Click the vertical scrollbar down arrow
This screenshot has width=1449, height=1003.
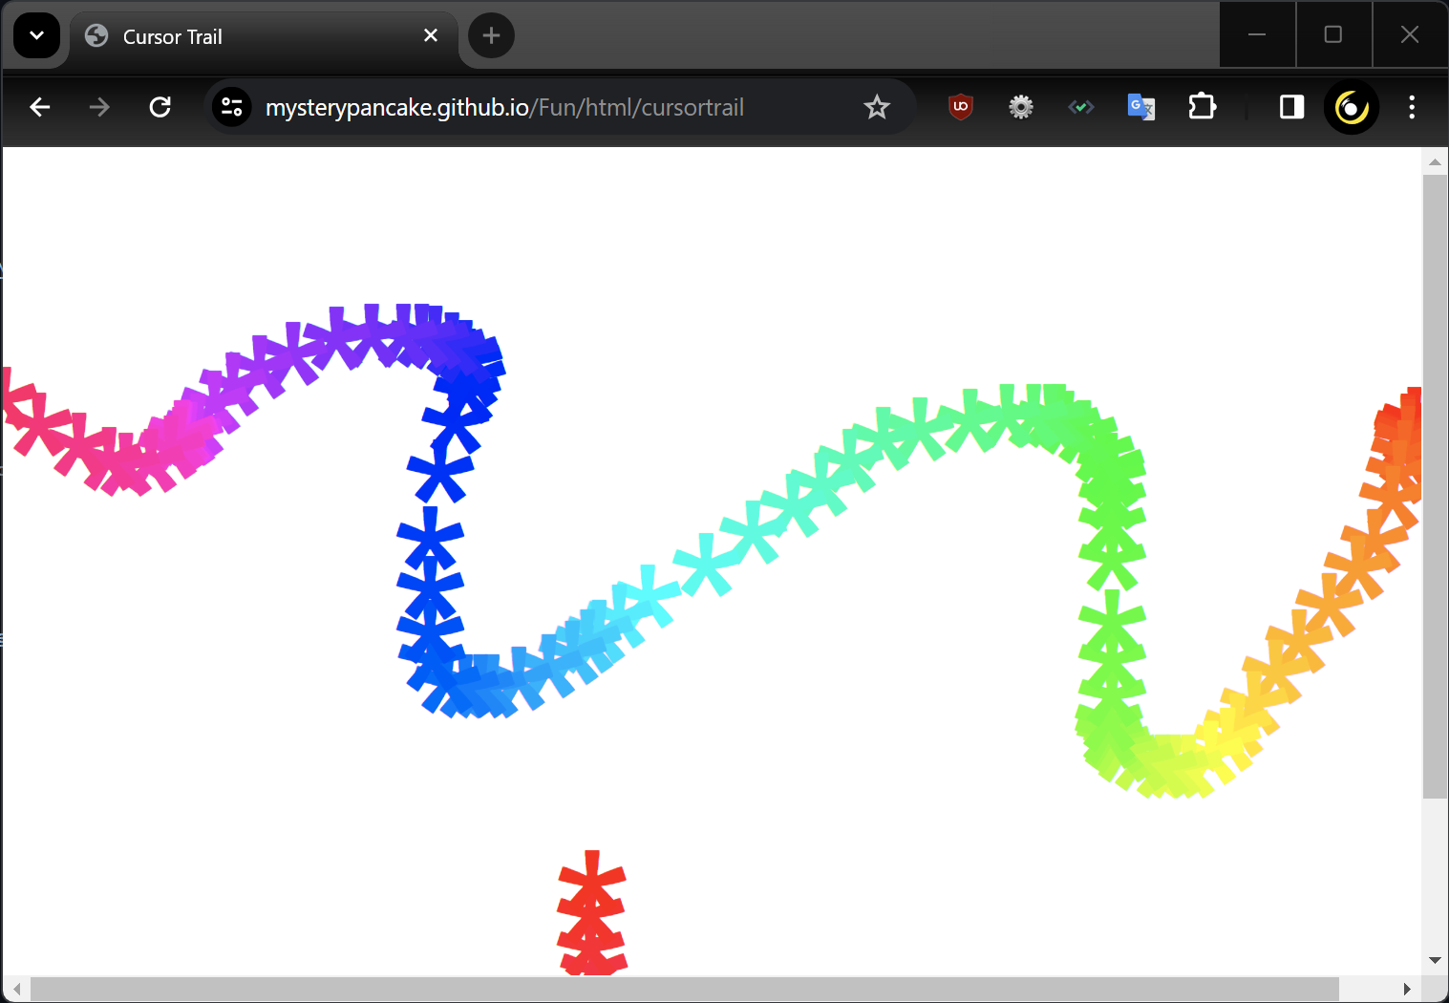(x=1435, y=961)
